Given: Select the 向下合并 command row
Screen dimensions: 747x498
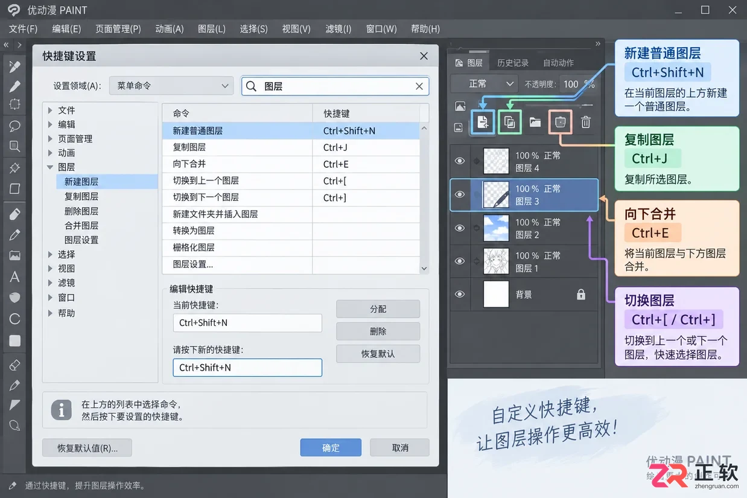Looking at the screenshot, I should 291,164.
